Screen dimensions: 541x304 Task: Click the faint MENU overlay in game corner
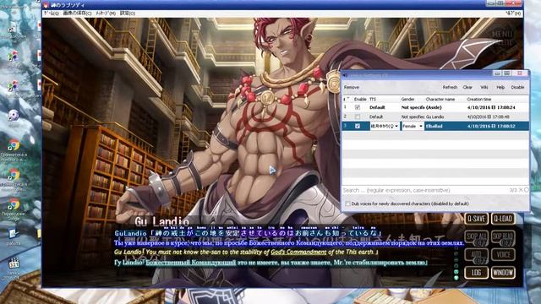point(502,35)
